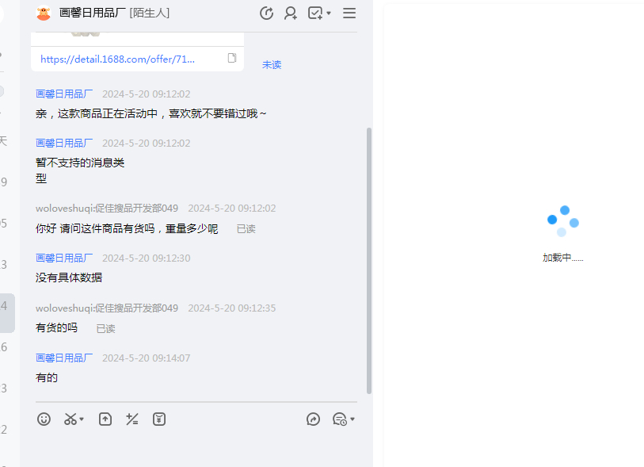This screenshot has width=644, height=467.
Task: Click the refresh timer icon in header
Action: pyautogui.click(x=266, y=13)
